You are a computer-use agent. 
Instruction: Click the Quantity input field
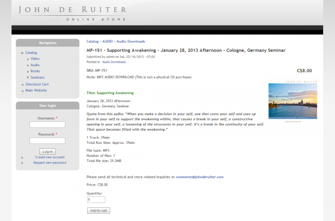point(96,200)
